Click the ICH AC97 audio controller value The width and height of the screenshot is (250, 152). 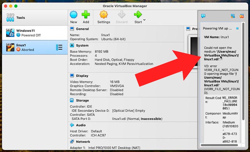click(98, 135)
